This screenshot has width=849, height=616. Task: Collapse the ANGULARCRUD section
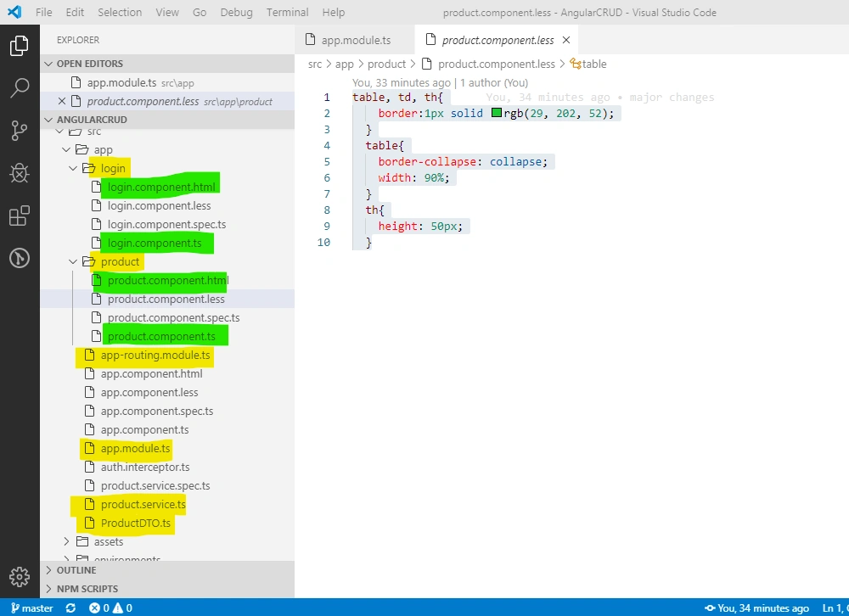point(48,119)
